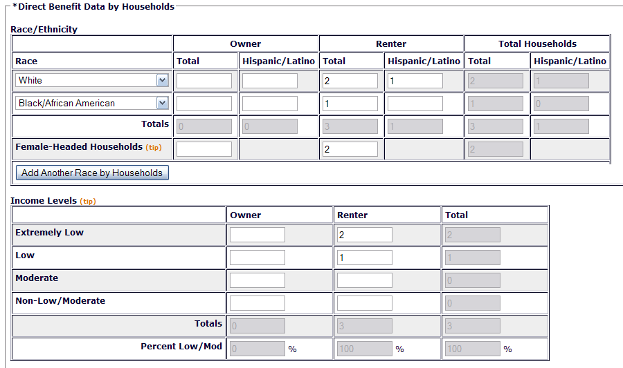Click Race Totals Total Households Hispanic/Latino field
Viewport: 623px width, 368px height.
pos(561,126)
